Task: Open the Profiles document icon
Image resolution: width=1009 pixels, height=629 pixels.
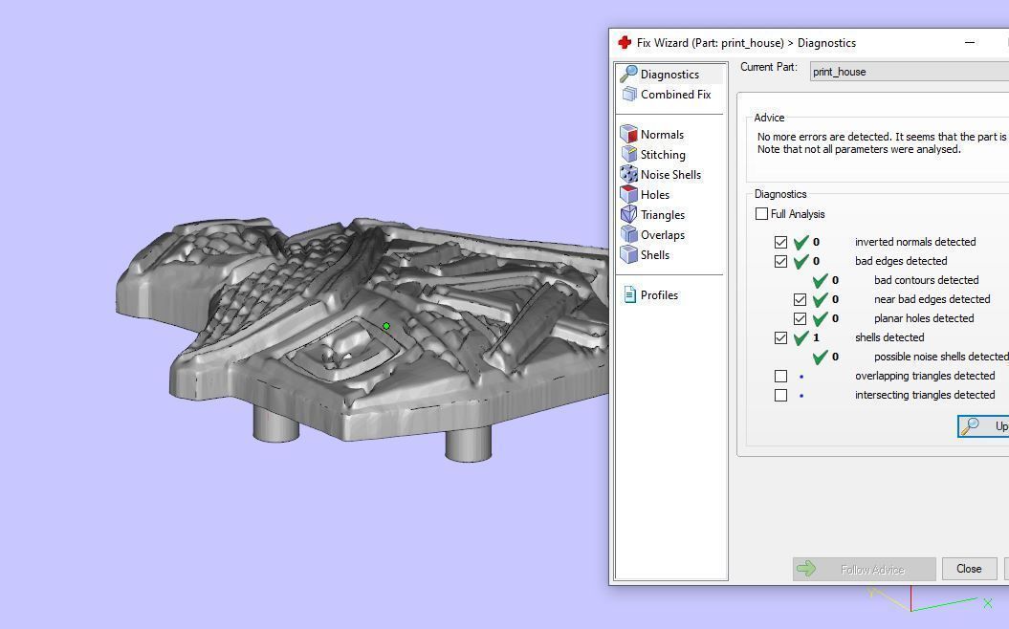Action: pos(630,294)
